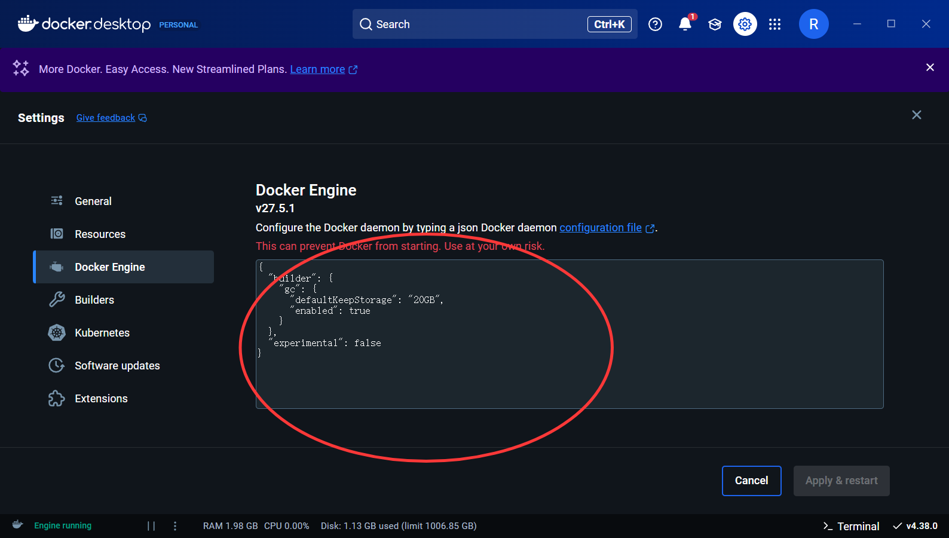
Task: Click the Kubernetes wheel icon in the sidebar
Action: (x=57, y=332)
